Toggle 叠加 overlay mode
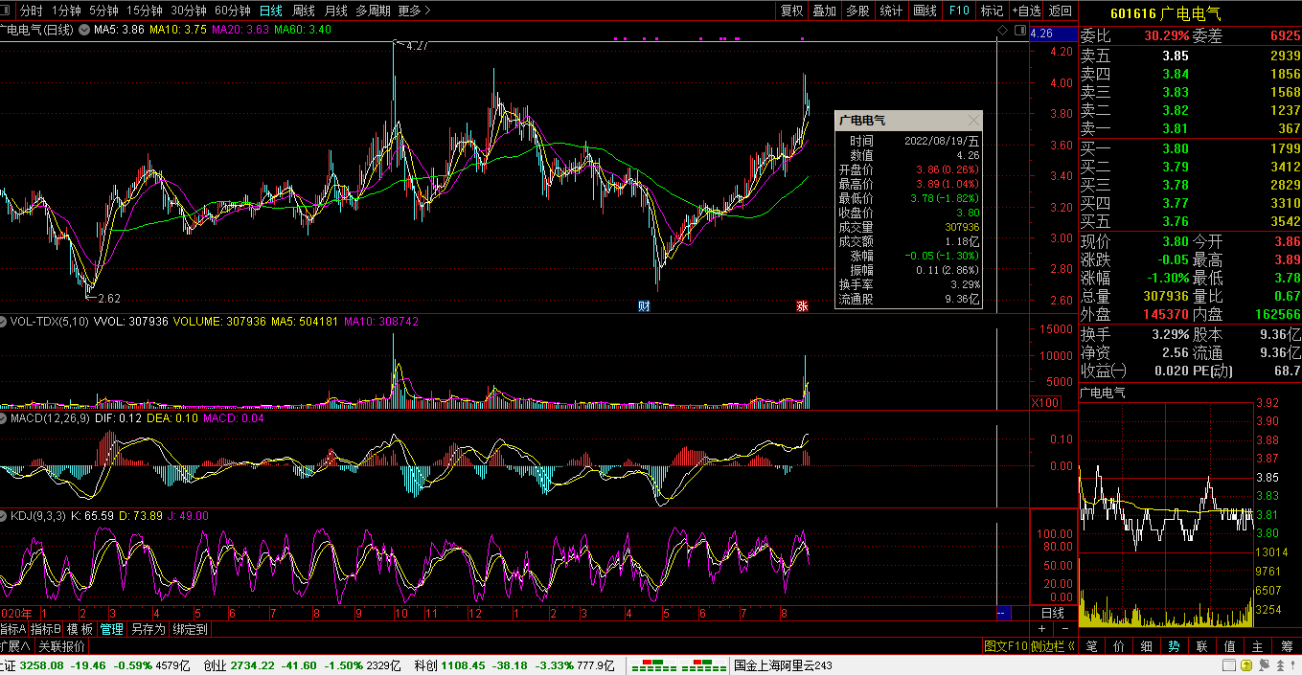Image resolution: width=1302 pixels, height=675 pixels. (824, 11)
